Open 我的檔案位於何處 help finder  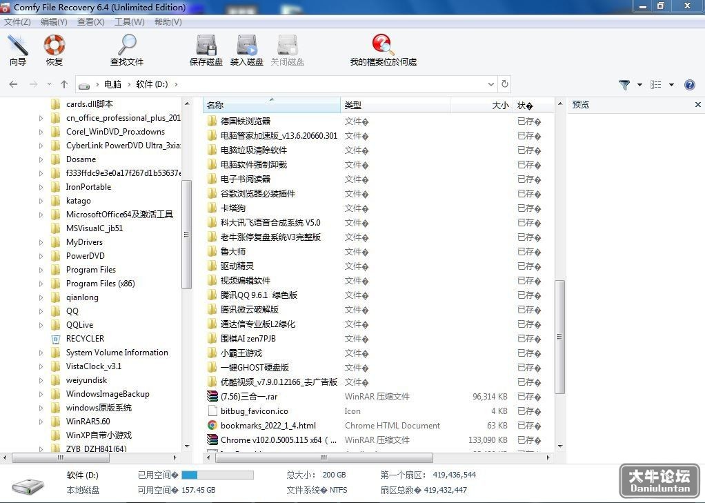pyautogui.click(x=383, y=50)
